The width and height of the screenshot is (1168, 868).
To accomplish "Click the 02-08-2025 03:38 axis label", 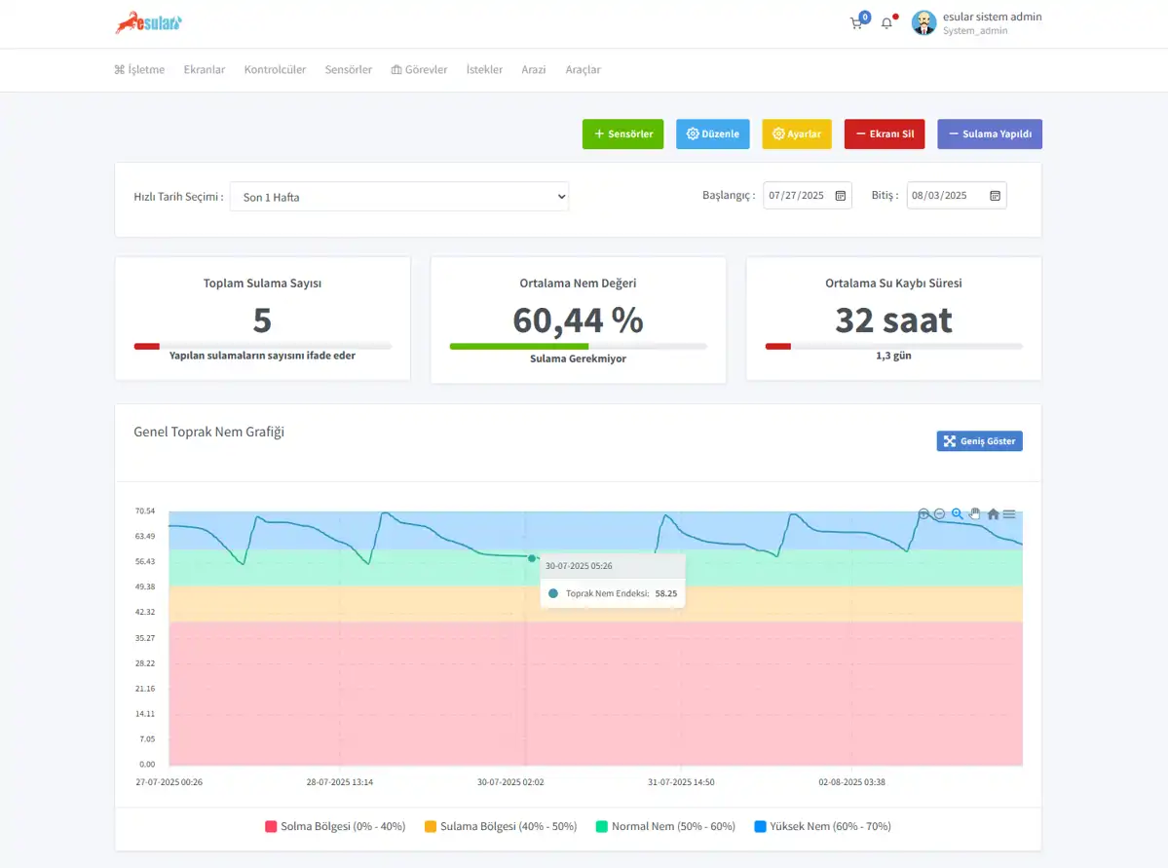I will [851, 782].
